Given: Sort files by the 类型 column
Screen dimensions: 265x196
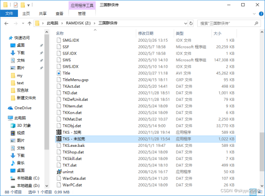Looking at the screenshot, I should 180,33.
